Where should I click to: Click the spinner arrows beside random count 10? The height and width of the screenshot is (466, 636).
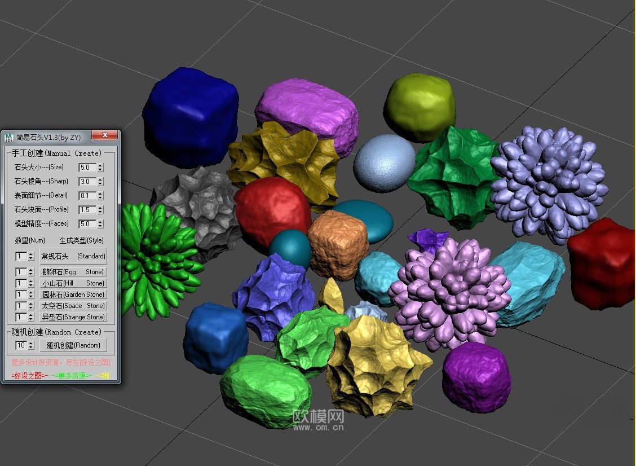pos(31,345)
